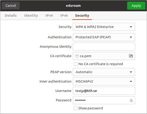Click the Inner authentication label
The image size is (147, 114).
pyautogui.click(x=56, y=81)
